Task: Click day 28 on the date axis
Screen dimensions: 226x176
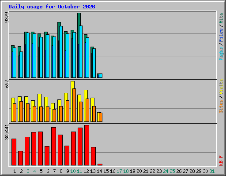Action: tap(192, 171)
